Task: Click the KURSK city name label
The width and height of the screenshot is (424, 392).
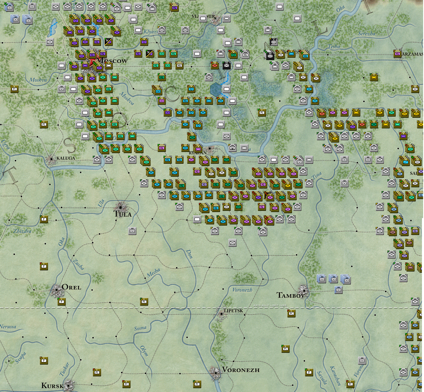Action: (52, 386)
